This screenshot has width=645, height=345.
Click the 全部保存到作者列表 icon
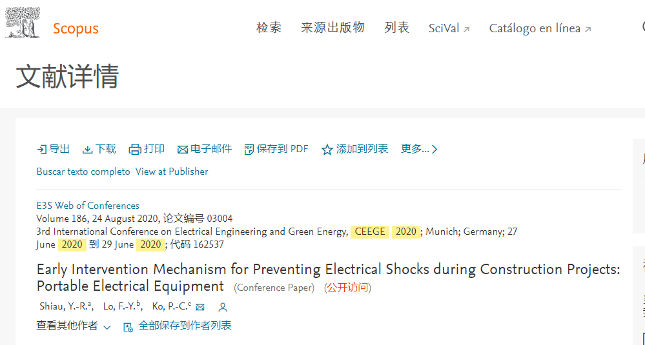[x=128, y=328]
